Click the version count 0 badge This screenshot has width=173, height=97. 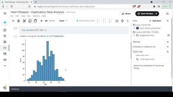tap(156, 14)
